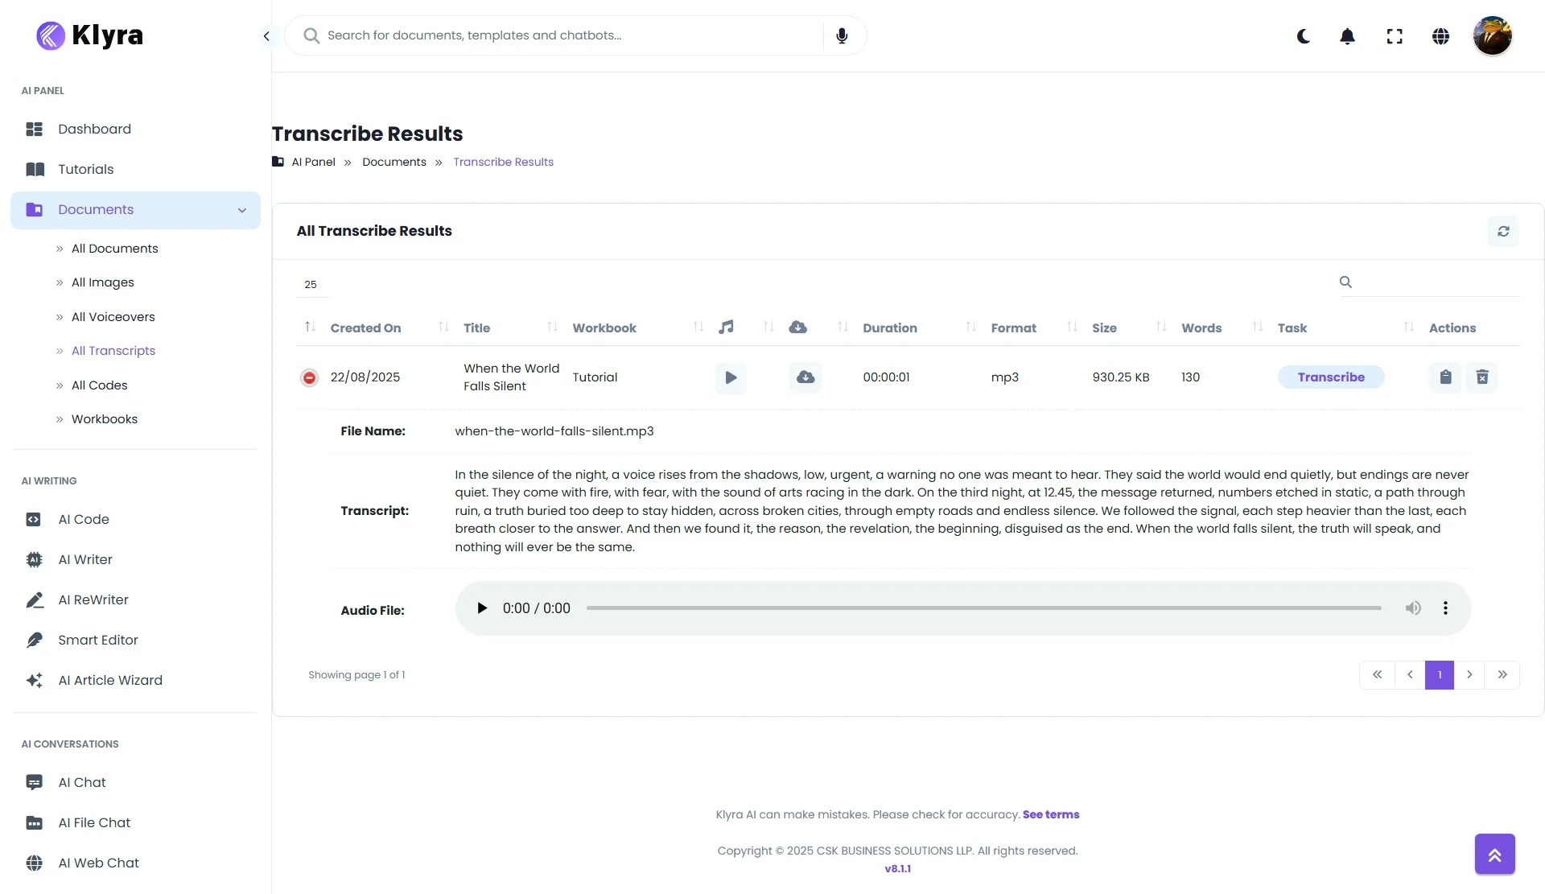The image size is (1545, 894).
Task: Collapse the row details with the red minus toggle
Action: coord(309,377)
